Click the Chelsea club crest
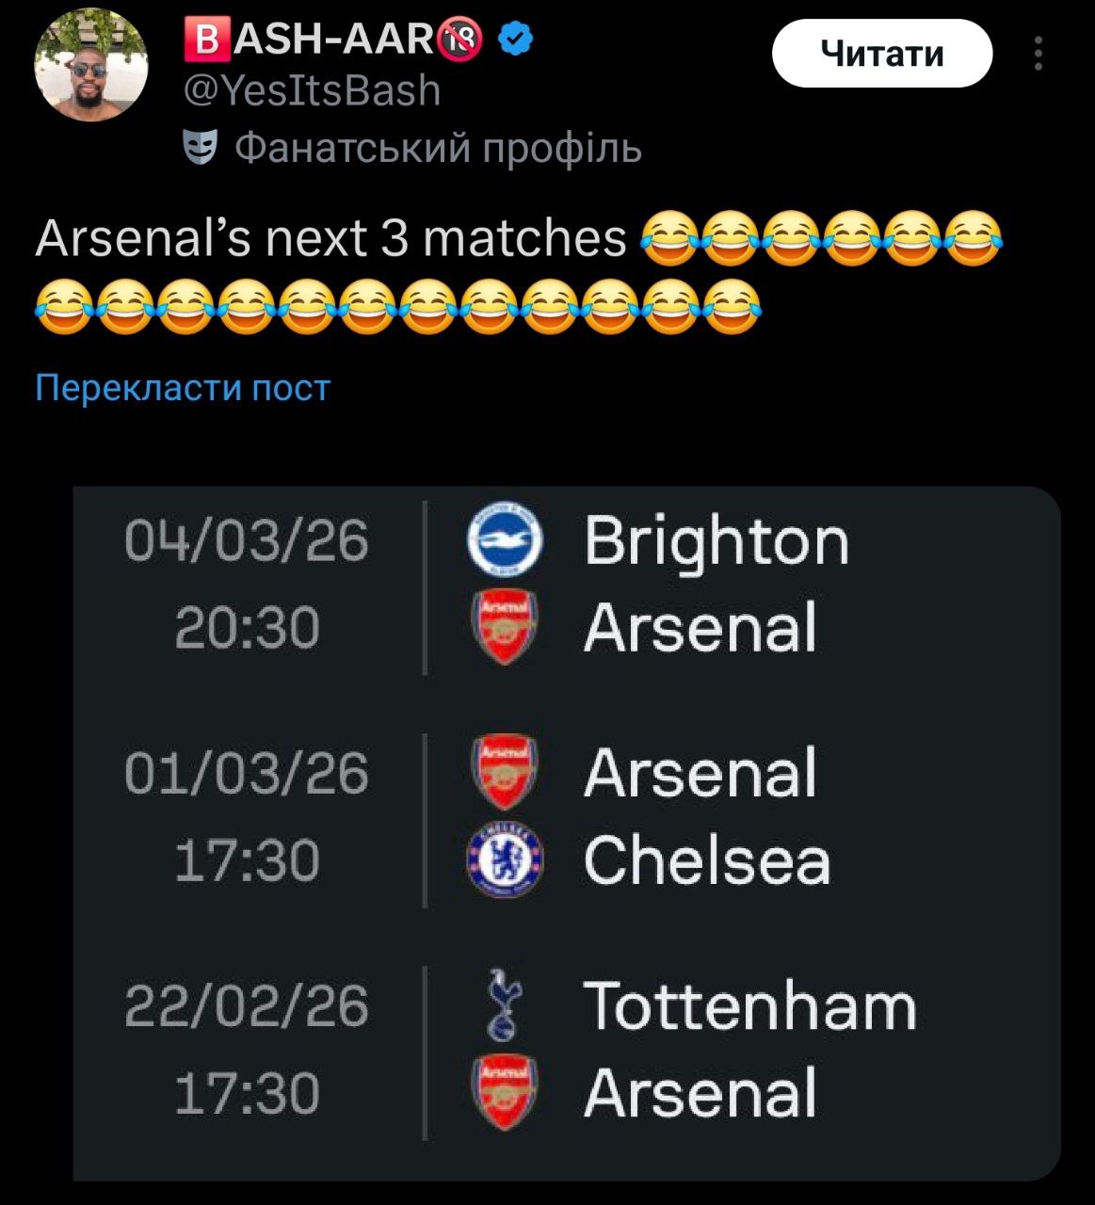The width and height of the screenshot is (1095, 1205). 506,859
